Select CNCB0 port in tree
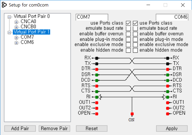192x135 pixels. 28,27
